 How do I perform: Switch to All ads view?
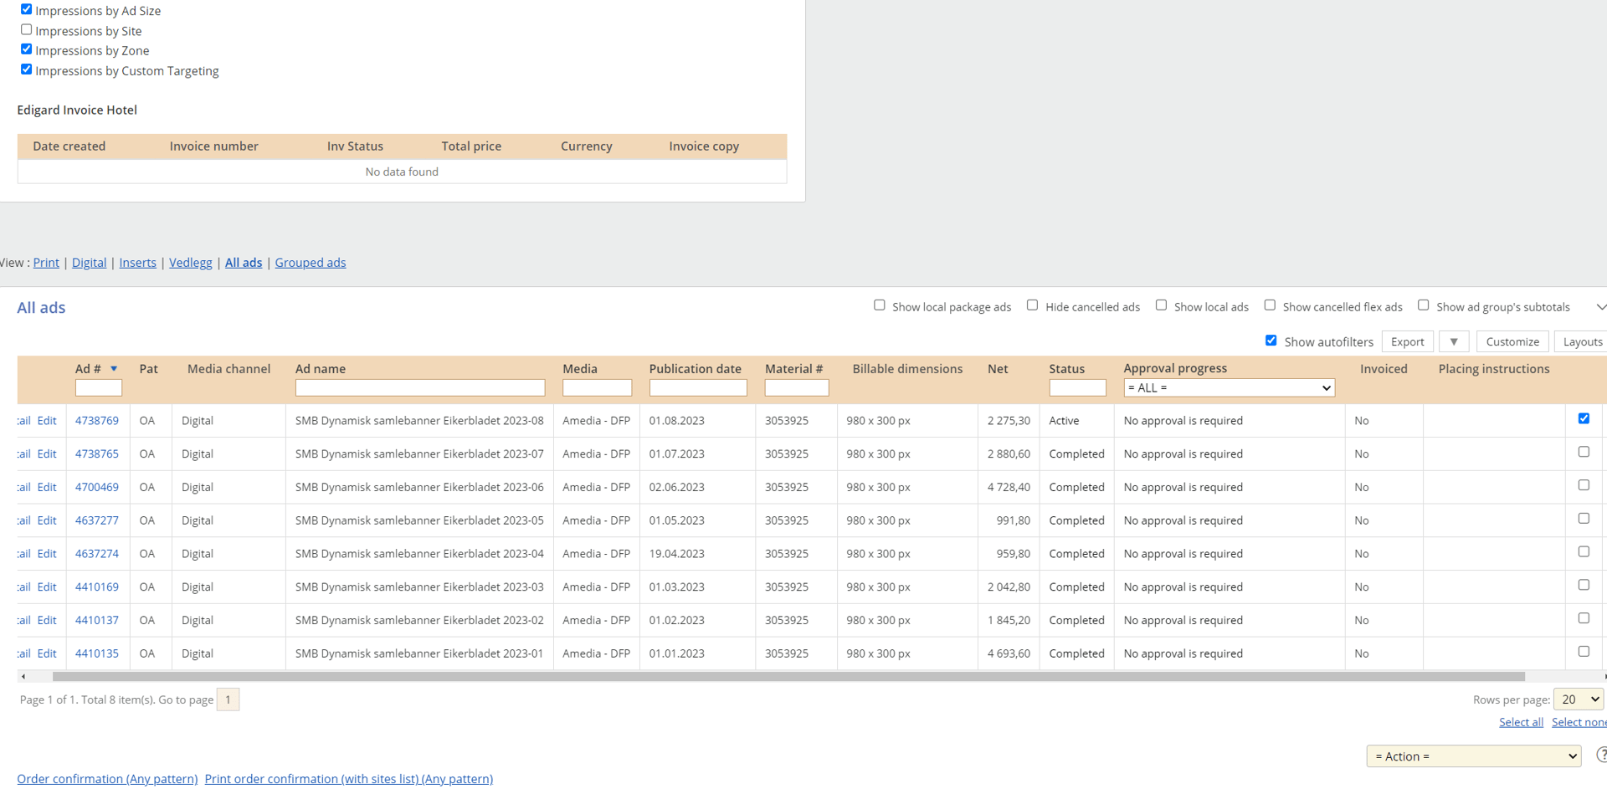pyautogui.click(x=244, y=263)
